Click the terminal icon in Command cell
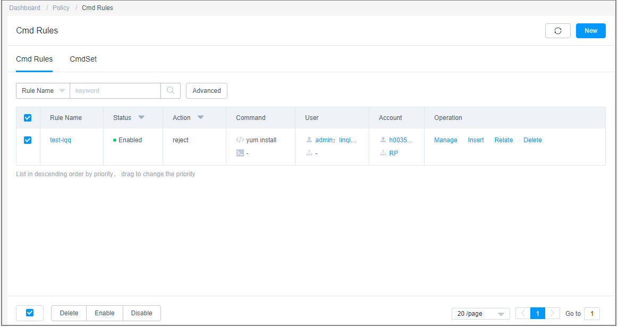The image size is (618, 327). 240,153
